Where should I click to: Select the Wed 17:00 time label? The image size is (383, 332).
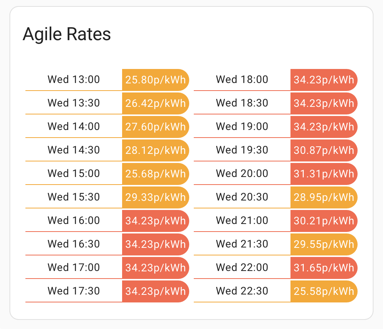click(x=74, y=268)
